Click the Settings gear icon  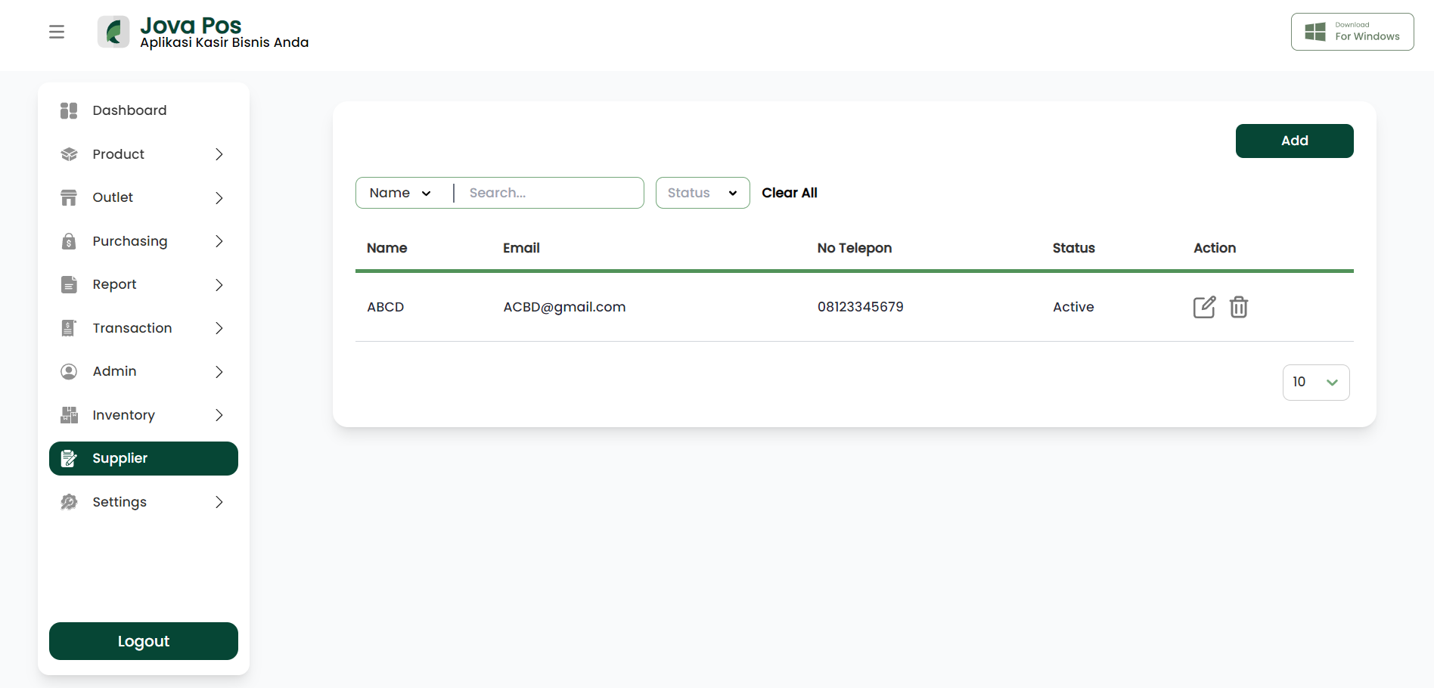pyautogui.click(x=69, y=502)
